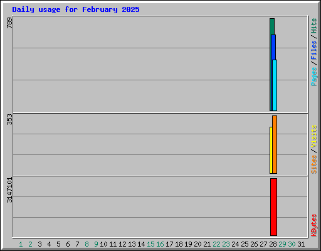The height and width of the screenshot is (251, 321).
Task: Click the 'KBytes' legend label
Action: (x=313, y=225)
